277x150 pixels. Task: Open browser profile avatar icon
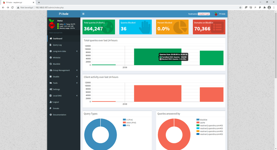click(x=269, y=7)
